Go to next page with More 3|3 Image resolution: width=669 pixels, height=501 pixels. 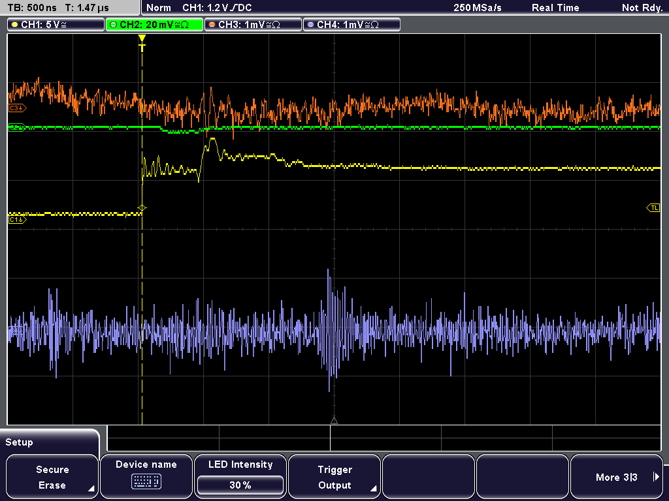point(617,477)
